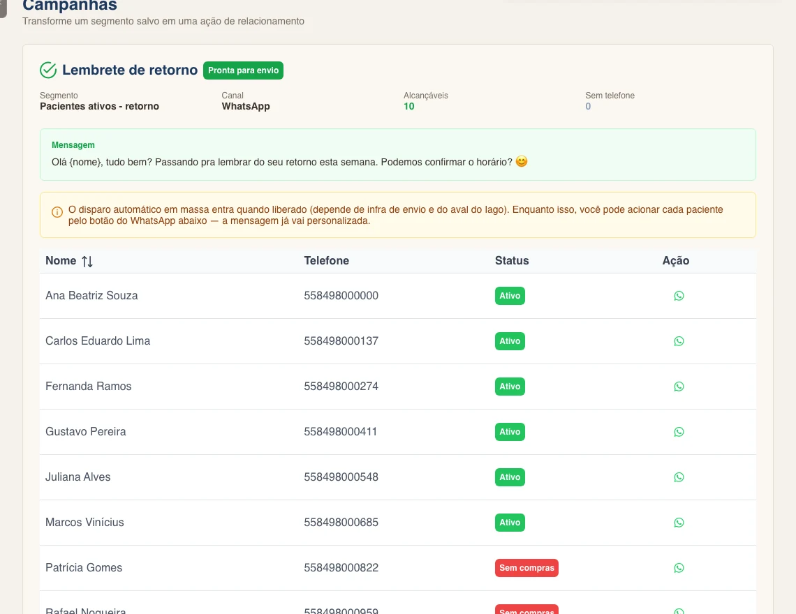This screenshot has height=614, width=796.
Task: Click the Alcançáveis count 10
Action: 408,106
